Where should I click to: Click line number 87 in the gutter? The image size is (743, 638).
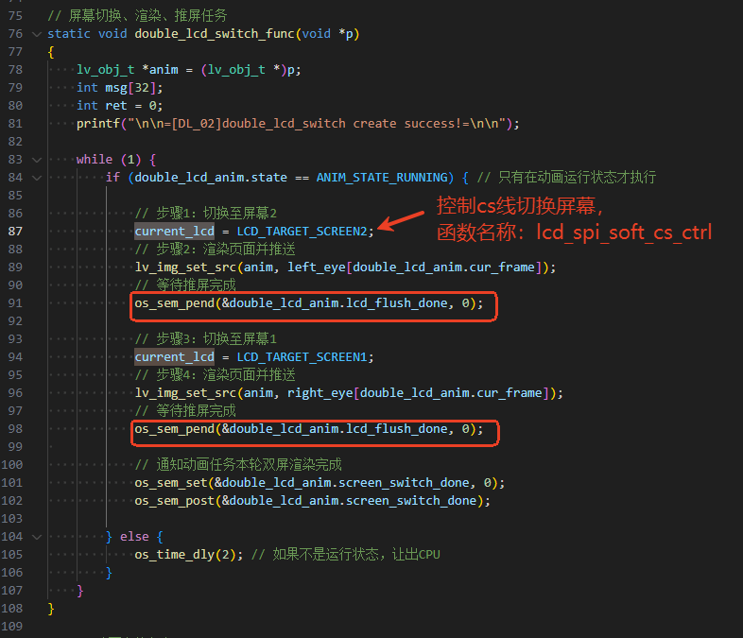click(15, 232)
